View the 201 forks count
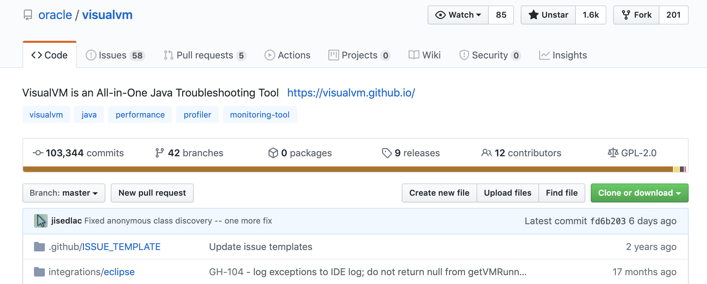 pos(674,15)
